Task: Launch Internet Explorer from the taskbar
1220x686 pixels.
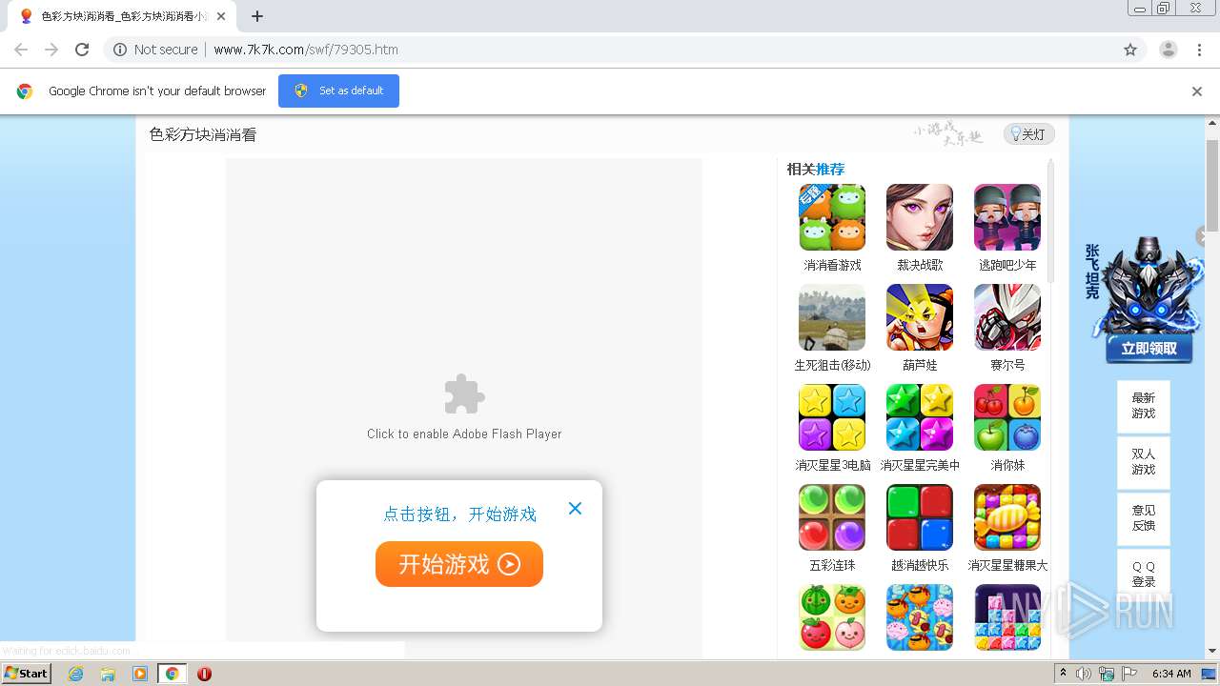Action: point(75,674)
